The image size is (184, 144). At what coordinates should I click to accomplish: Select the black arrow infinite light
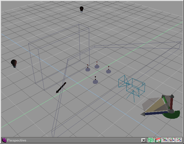pyautogui.click(x=61, y=88)
